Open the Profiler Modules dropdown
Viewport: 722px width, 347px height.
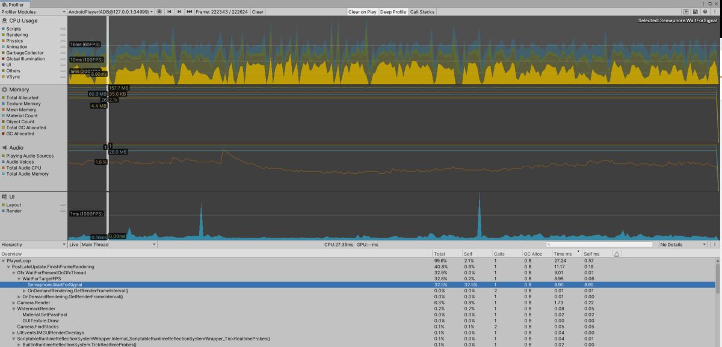click(x=33, y=11)
